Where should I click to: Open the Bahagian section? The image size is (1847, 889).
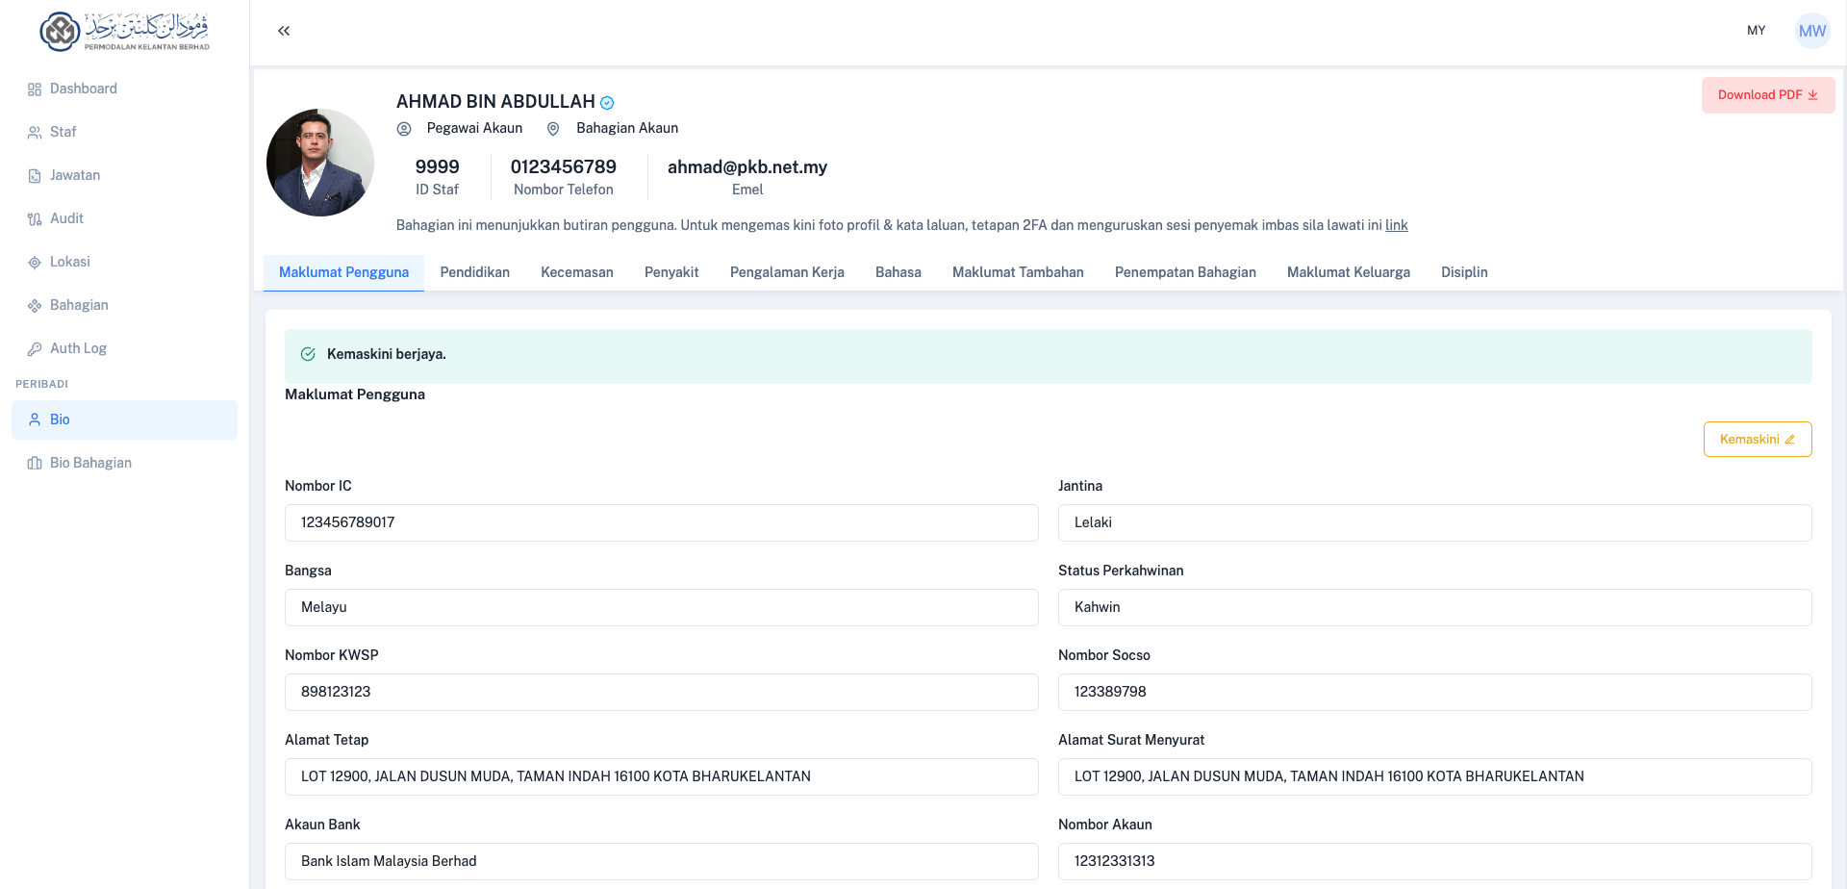[78, 305]
